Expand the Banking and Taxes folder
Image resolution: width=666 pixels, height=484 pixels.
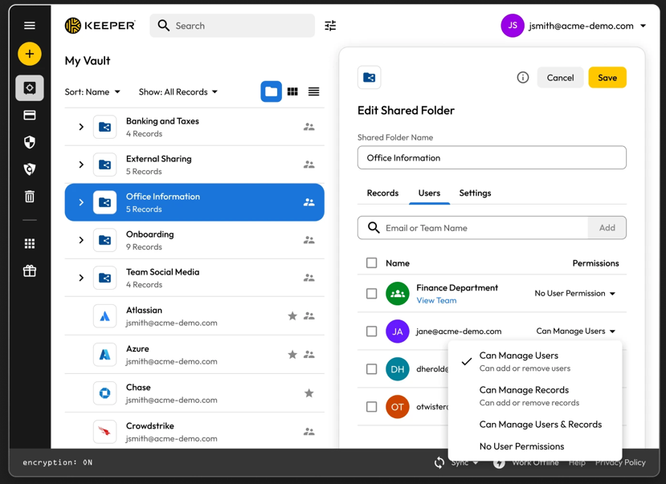click(81, 127)
